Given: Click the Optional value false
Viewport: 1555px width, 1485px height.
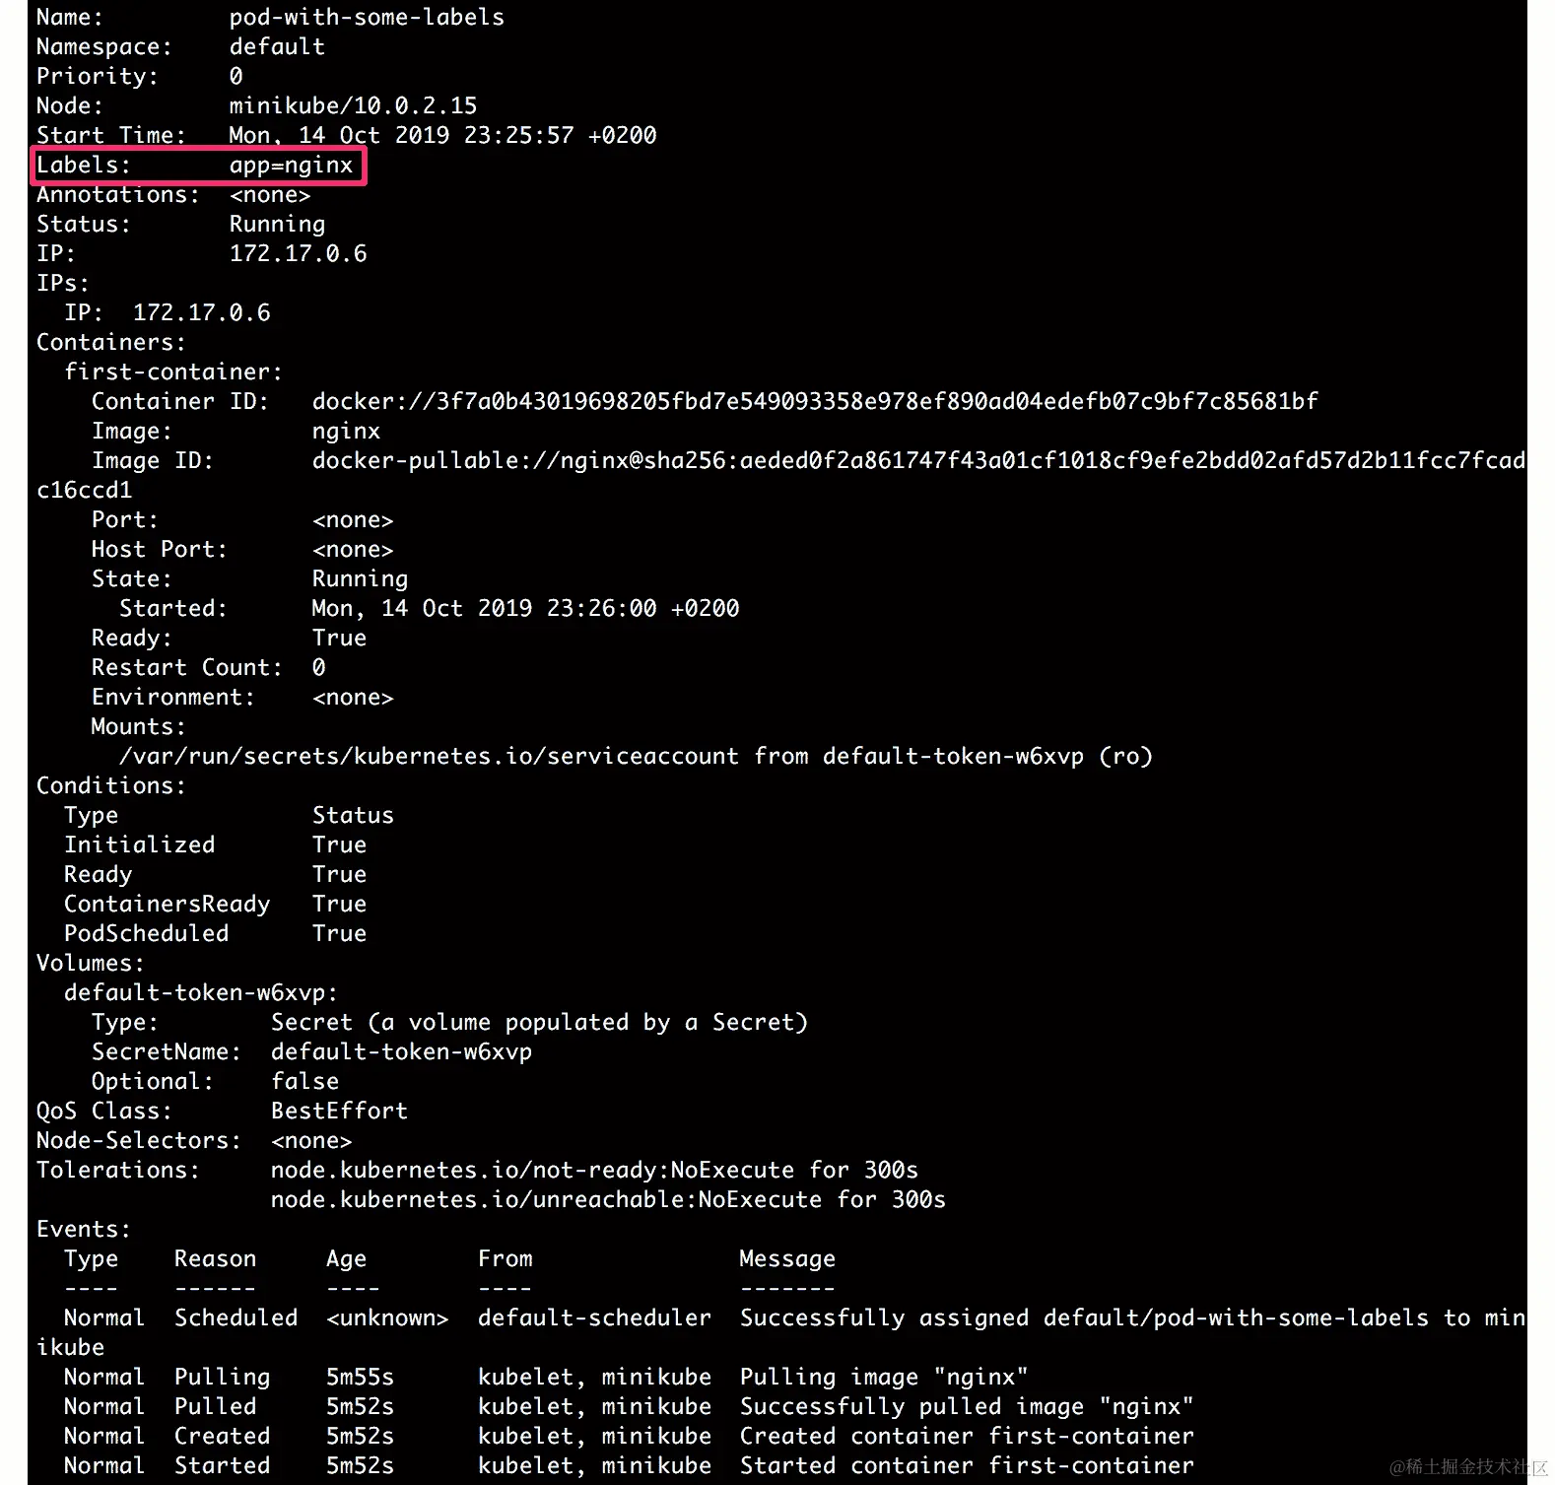Looking at the screenshot, I should click(304, 1081).
